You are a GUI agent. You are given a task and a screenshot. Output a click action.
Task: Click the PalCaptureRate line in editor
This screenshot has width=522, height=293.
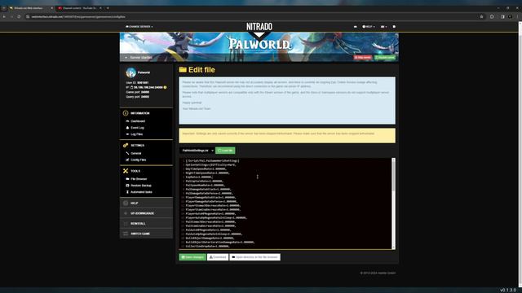[204, 181]
